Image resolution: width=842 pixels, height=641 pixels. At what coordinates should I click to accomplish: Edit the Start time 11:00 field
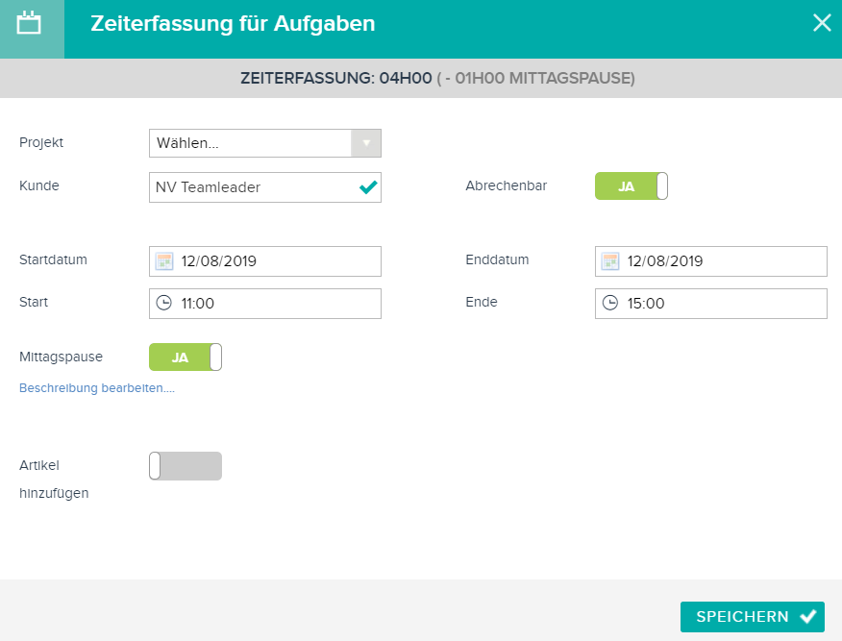pyautogui.click(x=265, y=304)
